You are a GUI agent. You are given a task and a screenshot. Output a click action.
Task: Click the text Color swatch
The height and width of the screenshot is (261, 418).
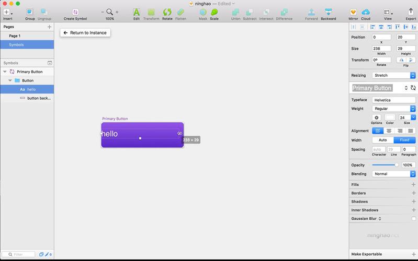tap(390, 117)
